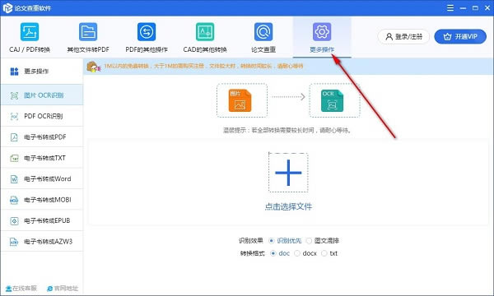Click the PDF OCR识别 sidebar icon
Viewport: 494px width, 296px height.
pos(14,117)
